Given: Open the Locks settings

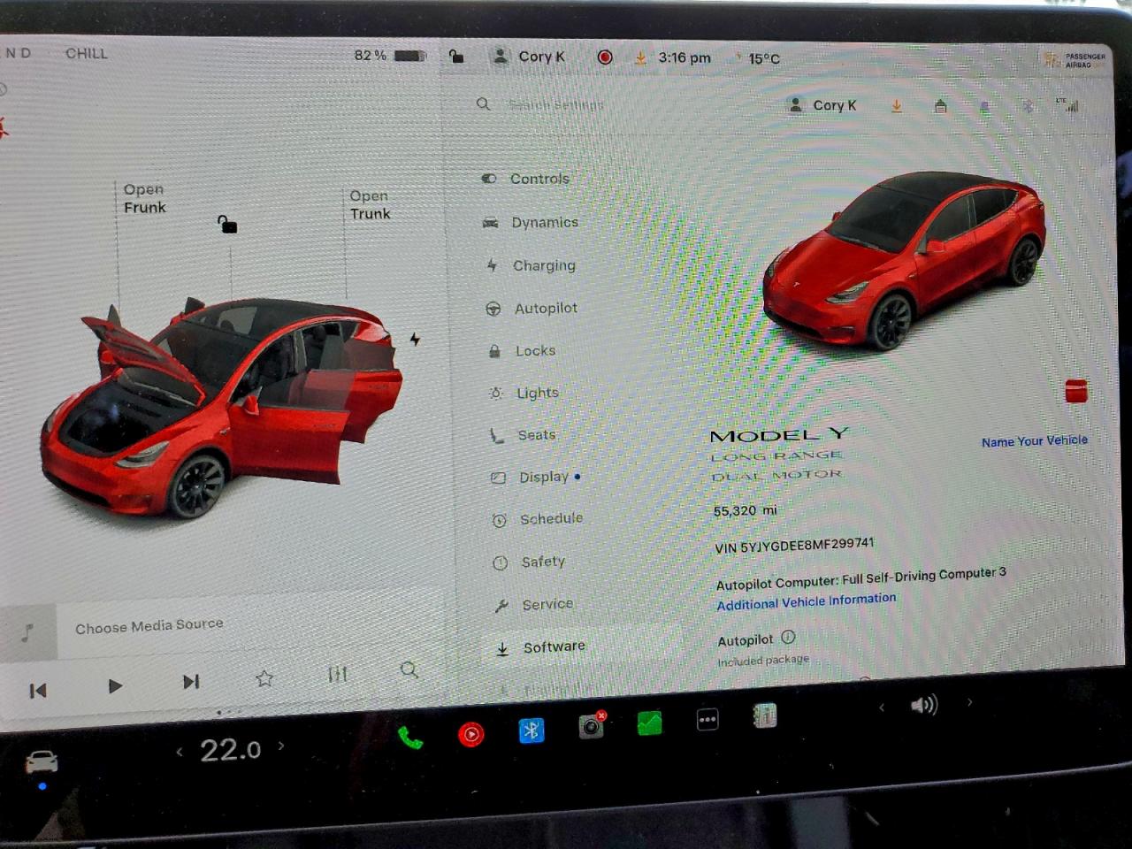Looking at the screenshot, I should point(522,350).
